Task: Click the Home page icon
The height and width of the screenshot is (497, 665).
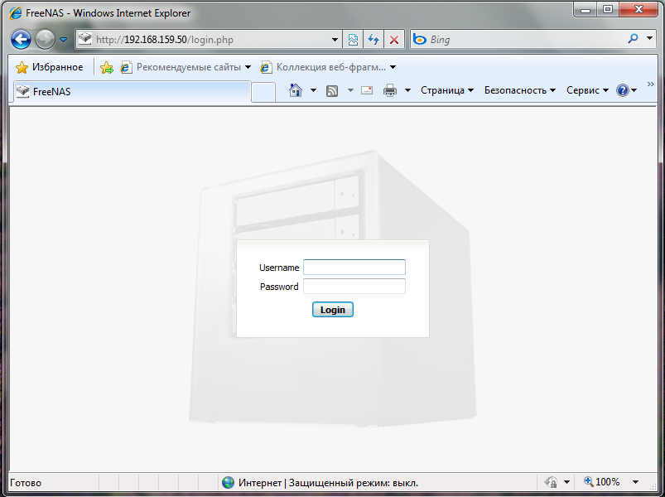Action: (296, 90)
